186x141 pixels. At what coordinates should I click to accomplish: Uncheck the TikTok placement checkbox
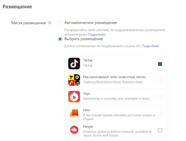click(x=160, y=64)
